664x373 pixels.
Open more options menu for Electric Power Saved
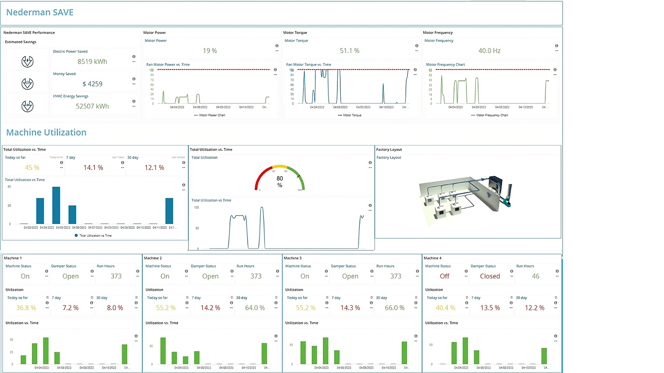click(134, 62)
